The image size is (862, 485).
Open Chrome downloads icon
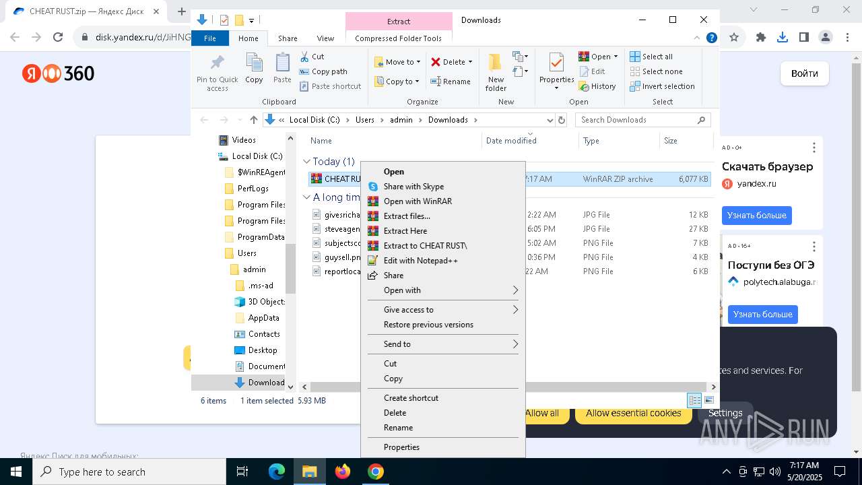click(783, 38)
